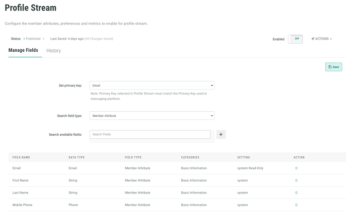Click the Field Name column header
Screen dimensions: 349x213
click(x=21, y=158)
